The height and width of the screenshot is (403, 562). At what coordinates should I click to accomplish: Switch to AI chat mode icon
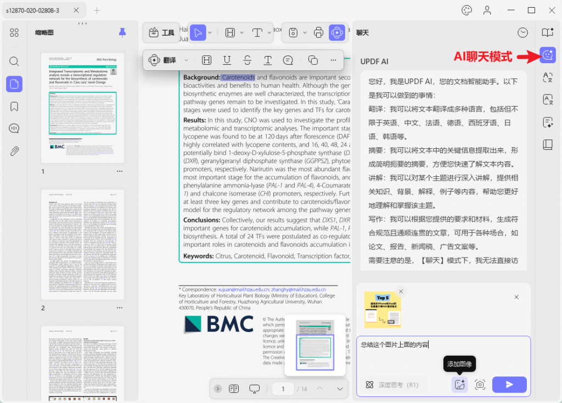[548, 55]
